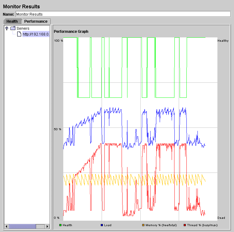Click the orange Memory % legend swatch
The height and width of the screenshot is (232, 234).
(x=143, y=225)
